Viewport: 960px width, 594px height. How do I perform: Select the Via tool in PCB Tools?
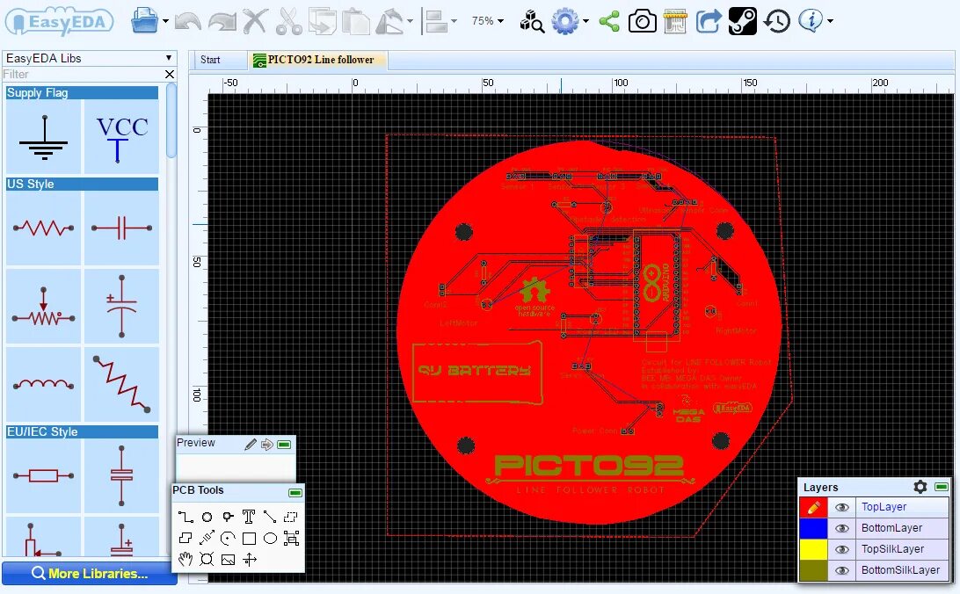(228, 517)
